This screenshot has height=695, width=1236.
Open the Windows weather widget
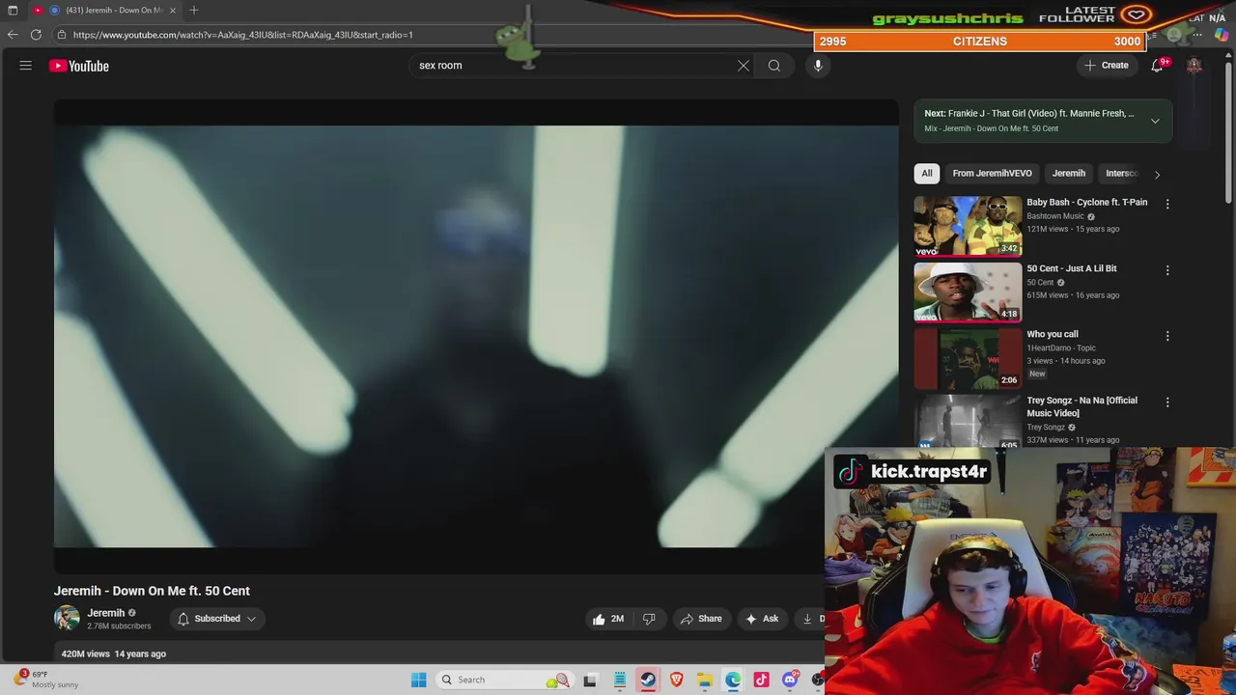coord(47,680)
